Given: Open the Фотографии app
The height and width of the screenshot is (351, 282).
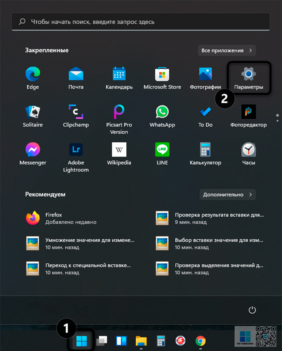Looking at the screenshot, I should pos(205,78).
